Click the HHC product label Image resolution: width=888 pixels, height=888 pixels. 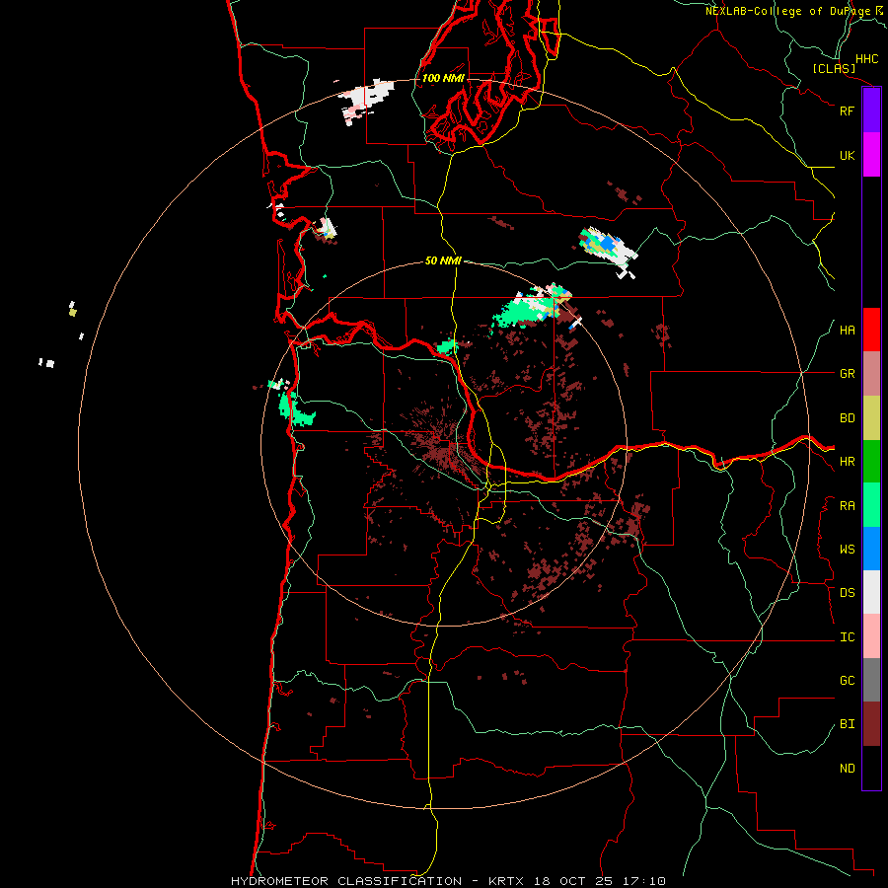tap(867, 59)
